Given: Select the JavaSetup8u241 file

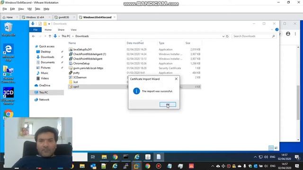Looking at the screenshot, I should click(82, 49).
